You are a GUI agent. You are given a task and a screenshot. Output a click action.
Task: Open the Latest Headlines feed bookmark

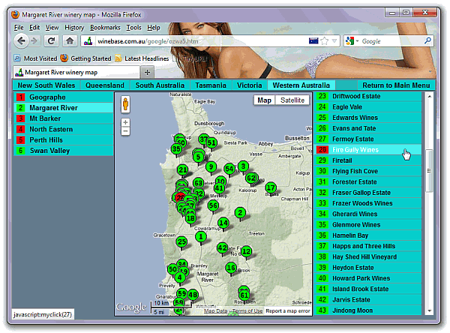tap(142, 58)
